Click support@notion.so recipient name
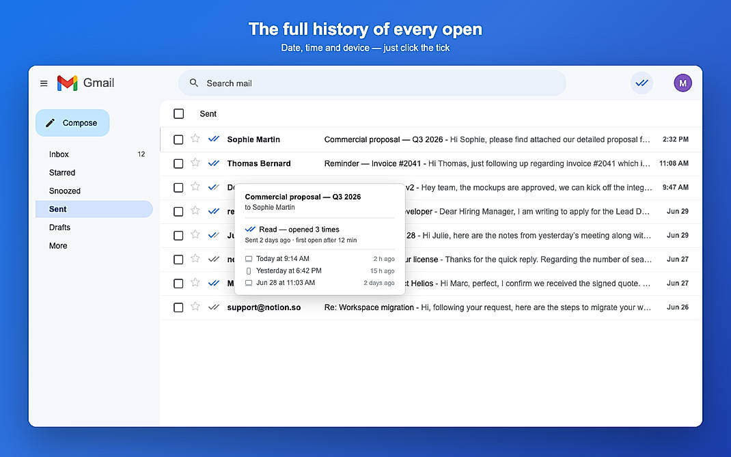The image size is (731, 457). (x=264, y=308)
